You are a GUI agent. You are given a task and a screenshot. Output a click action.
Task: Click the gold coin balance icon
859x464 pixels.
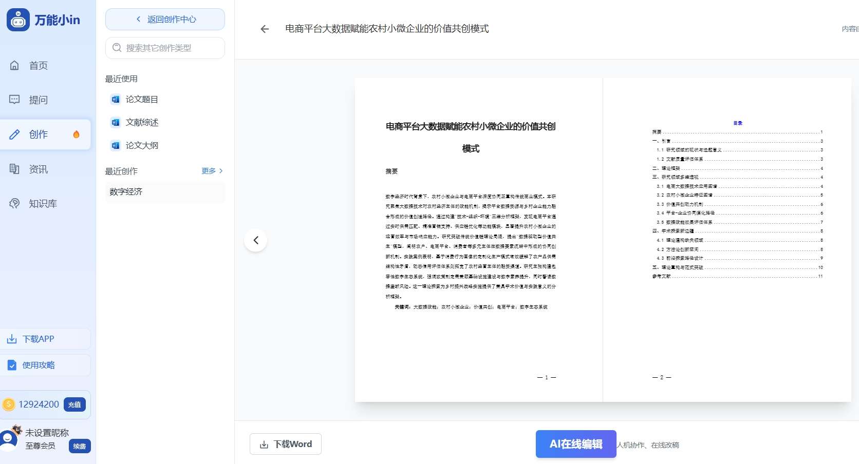click(8, 404)
